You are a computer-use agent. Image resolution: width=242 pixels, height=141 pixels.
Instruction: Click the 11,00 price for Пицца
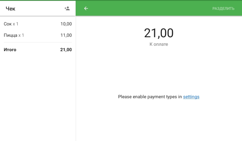[x=66, y=35]
